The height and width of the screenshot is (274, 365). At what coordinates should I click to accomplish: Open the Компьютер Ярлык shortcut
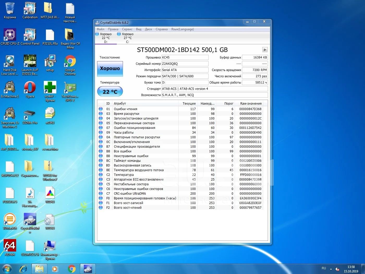pos(50,249)
